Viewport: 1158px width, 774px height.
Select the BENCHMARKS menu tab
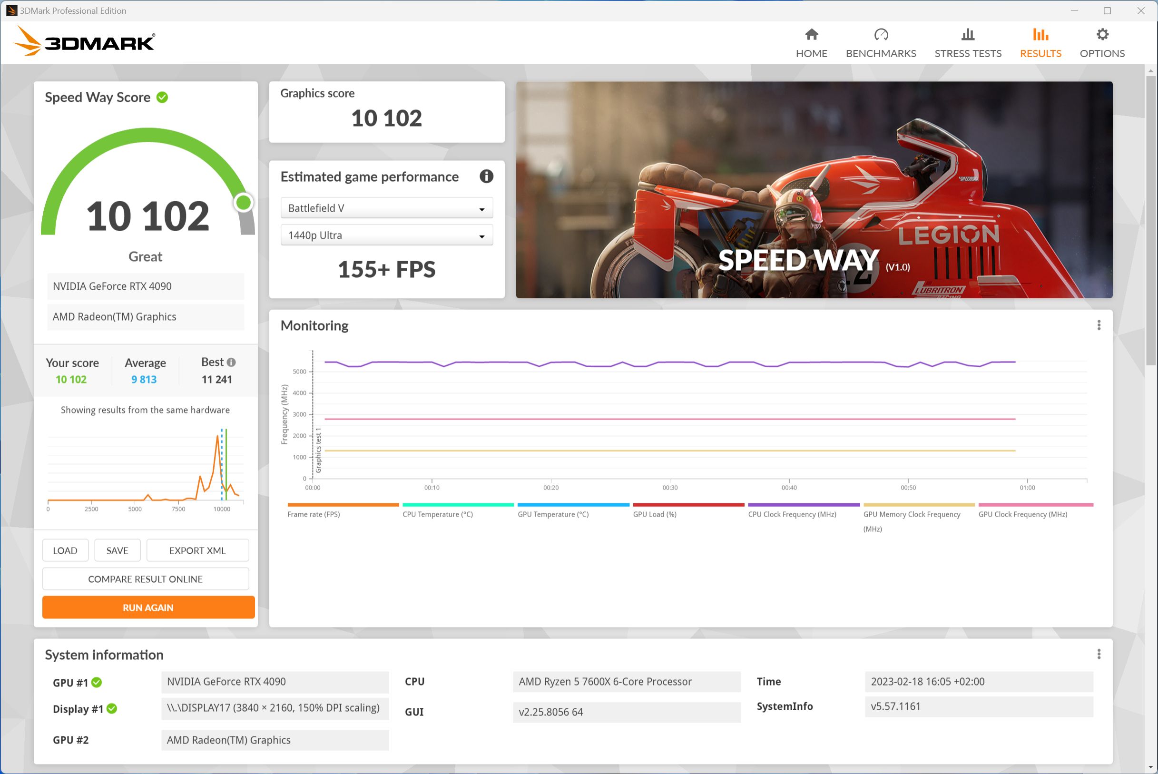point(881,41)
